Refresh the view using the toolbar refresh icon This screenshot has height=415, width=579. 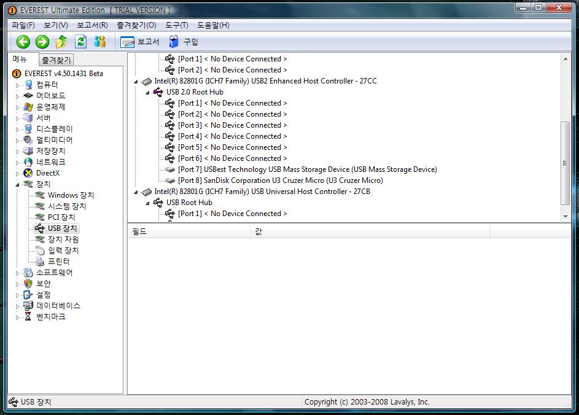tap(80, 42)
